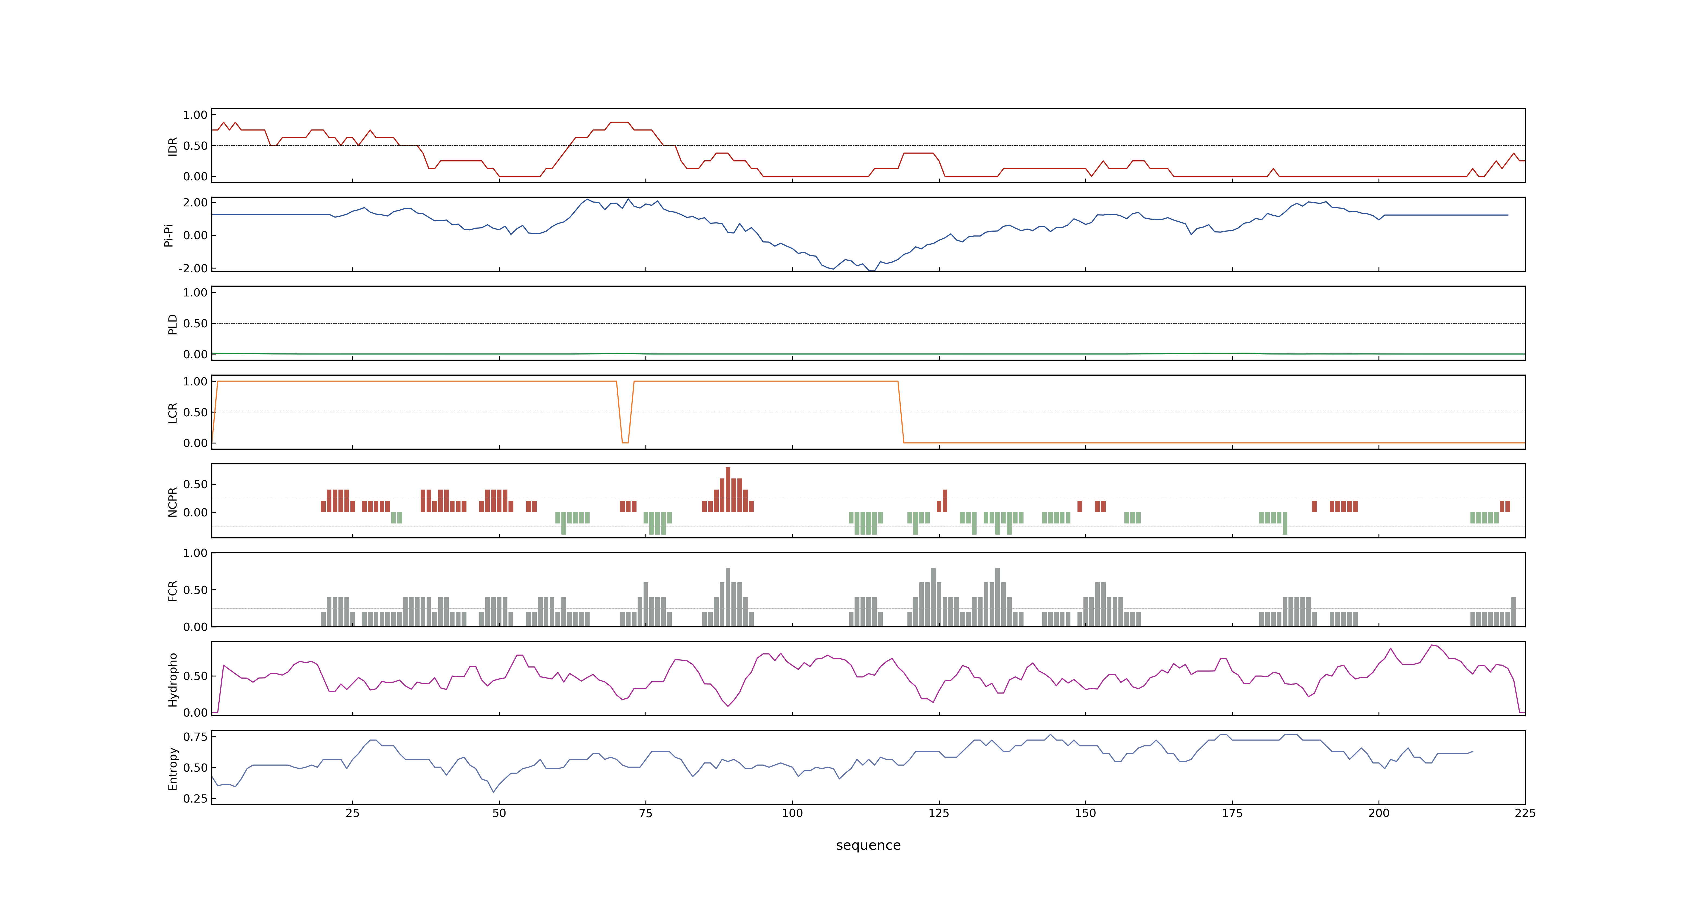Click x-axis tick label 200
1695x904 pixels.
coord(1379,813)
